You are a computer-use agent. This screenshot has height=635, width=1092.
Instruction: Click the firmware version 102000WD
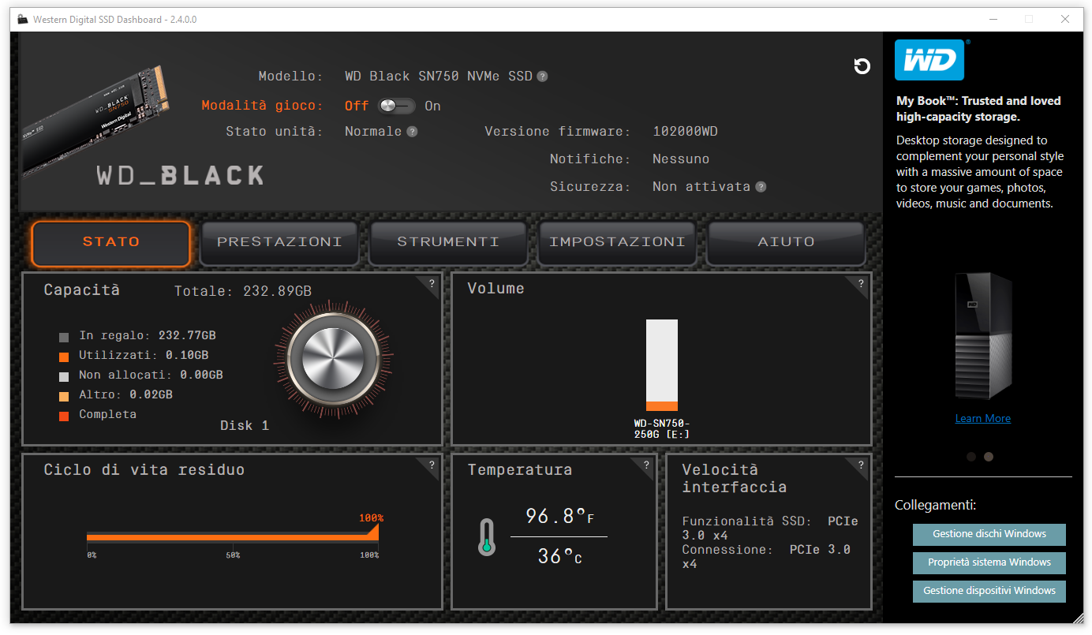[x=686, y=132]
